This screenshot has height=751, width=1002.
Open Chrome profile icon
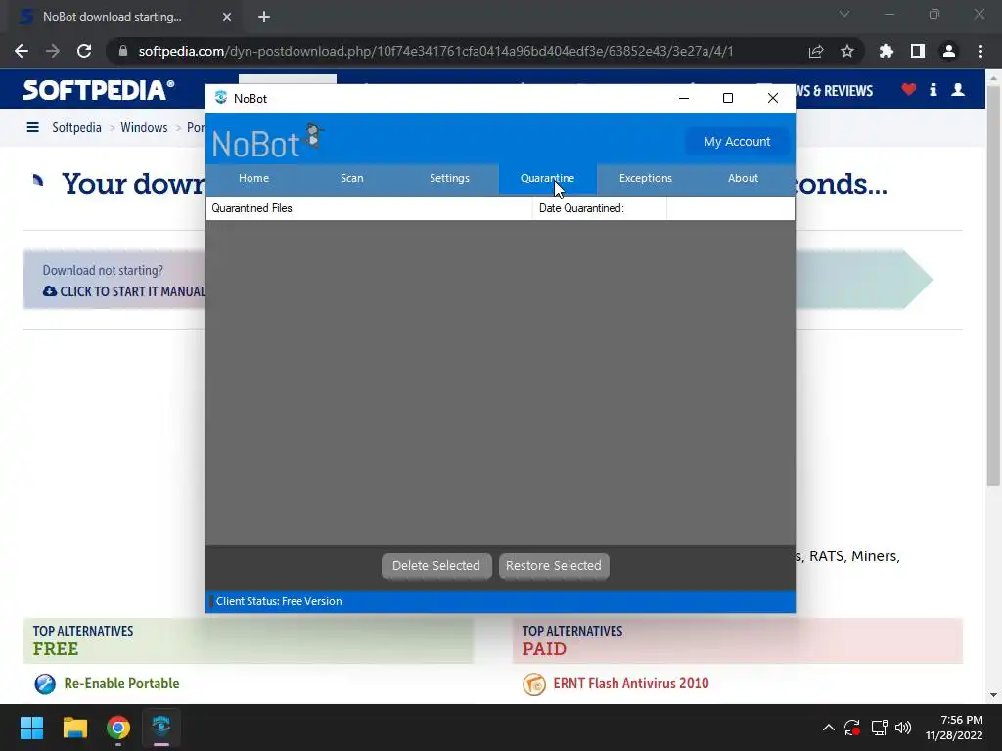(x=949, y=51)
